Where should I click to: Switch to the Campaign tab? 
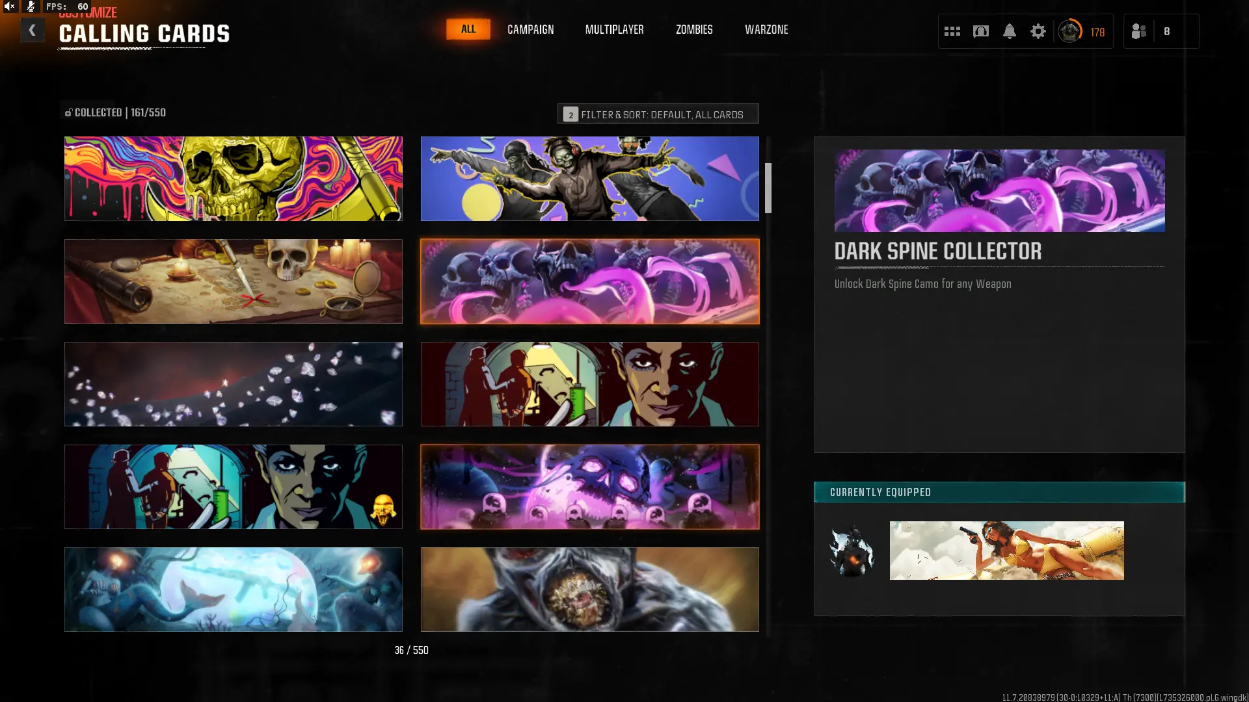(530, 29)
